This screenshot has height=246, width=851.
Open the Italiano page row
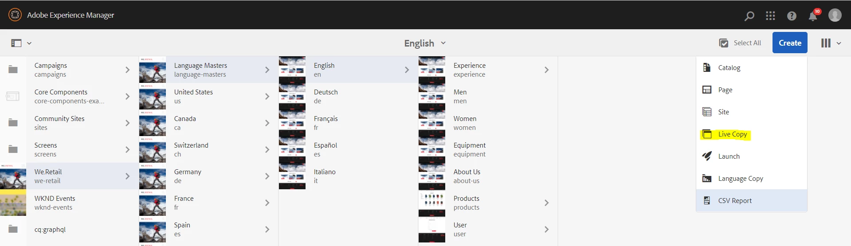tap(348, 176)
